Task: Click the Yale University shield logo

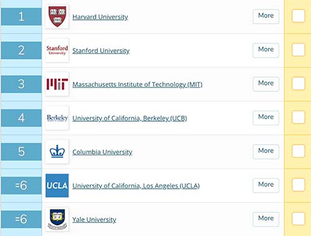Action: coord(57,219)
